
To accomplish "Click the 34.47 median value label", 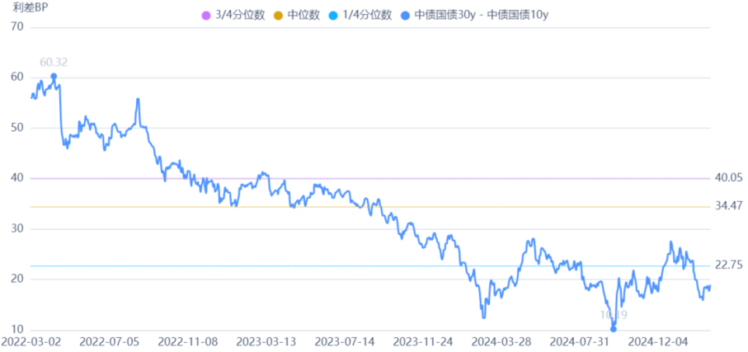I will [729, 205].
